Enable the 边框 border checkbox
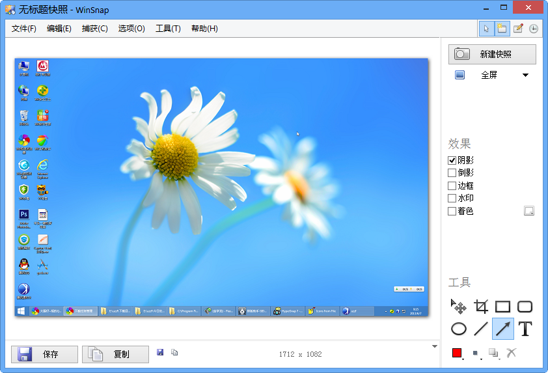 point(452,186)
